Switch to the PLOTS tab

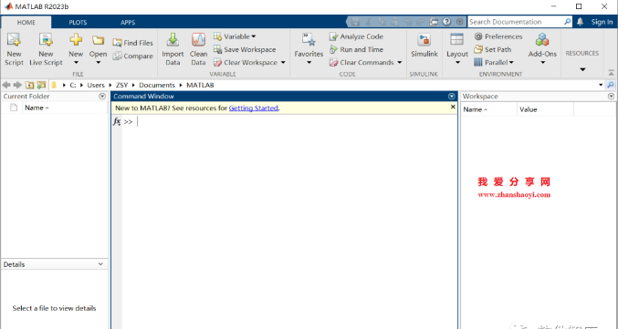[x=78, y=23]
